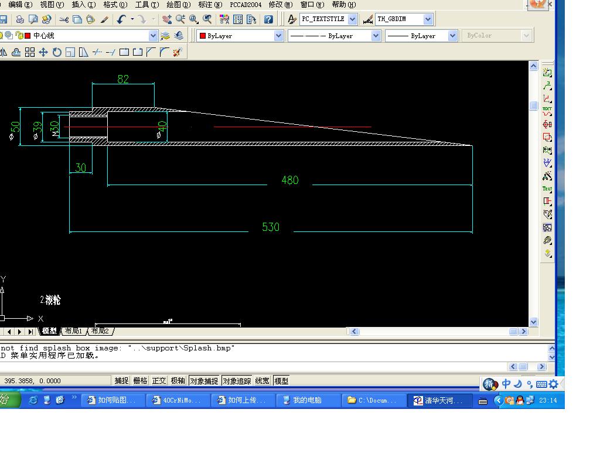Click the Cut scissors icon

64,19
